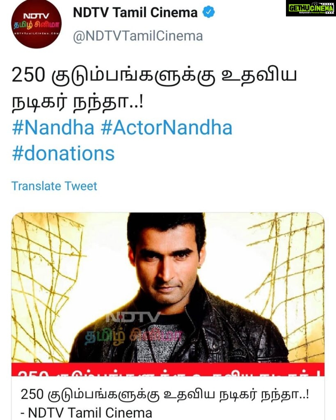Screen dimensions: 336x420
Task: Click the '- NDTV Tamil Cinema' card source
Action: (x=86, y=413)
